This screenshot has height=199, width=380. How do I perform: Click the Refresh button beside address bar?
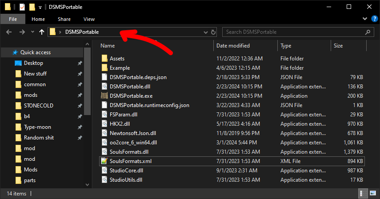point(213,32)
